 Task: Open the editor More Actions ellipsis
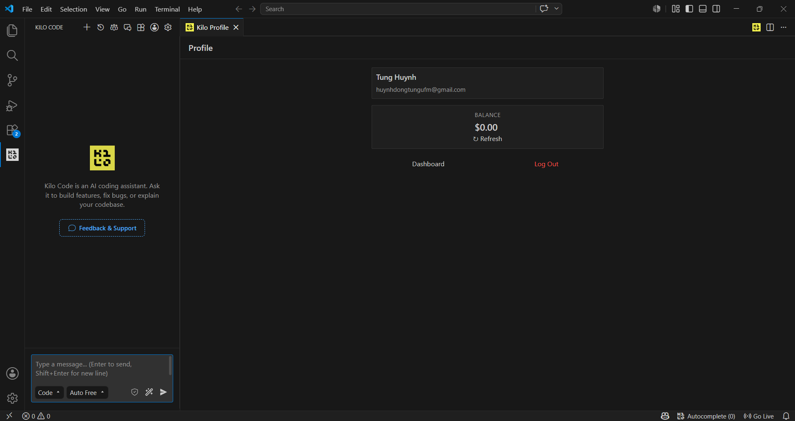pos(783,27)
